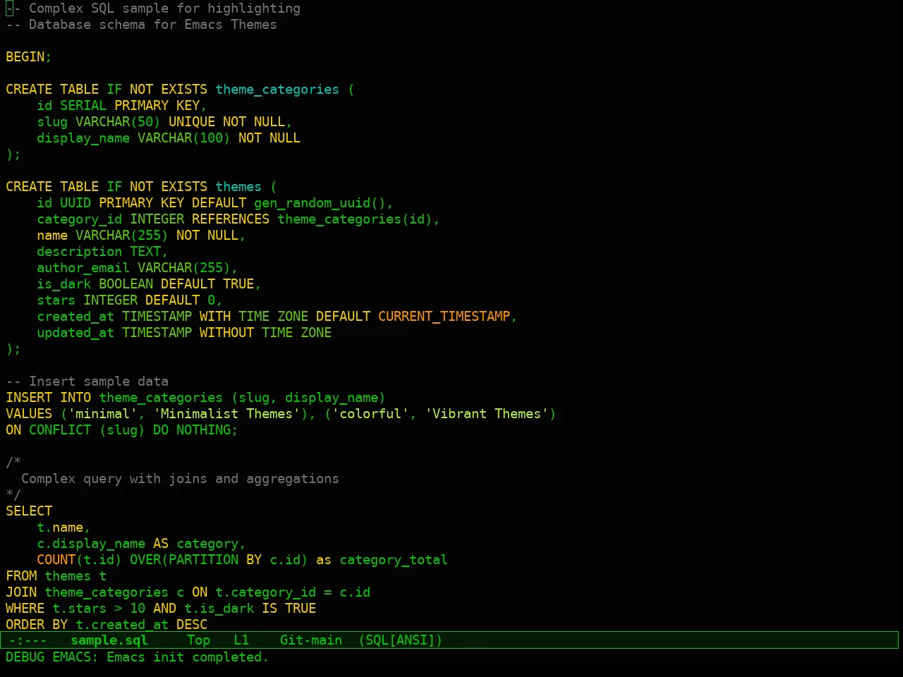Click NOTHING keyword
Viewport: 903px width, 677px height.
click(203, 430)
